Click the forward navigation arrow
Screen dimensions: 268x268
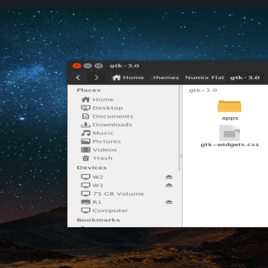click(96, 78)
